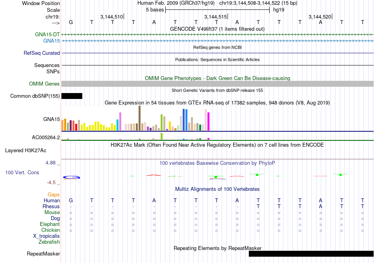The height and width of the screenshot is (263, 374).
Task: Click the blue G PhyloP conservation logo
Action: pos(72,177)
